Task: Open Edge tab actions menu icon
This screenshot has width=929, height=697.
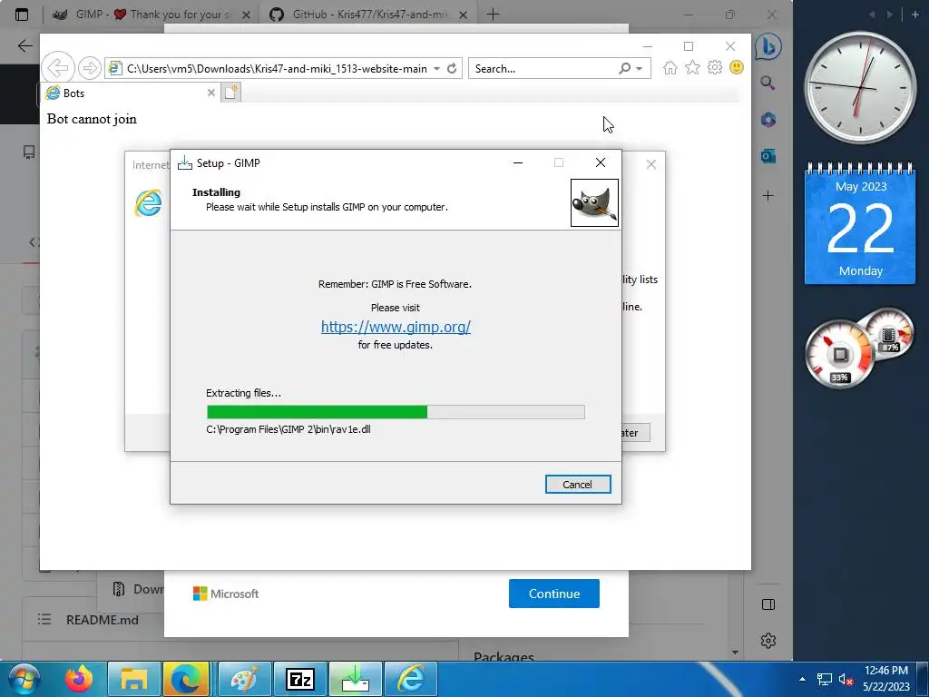Action: click(x=22, y=15)
